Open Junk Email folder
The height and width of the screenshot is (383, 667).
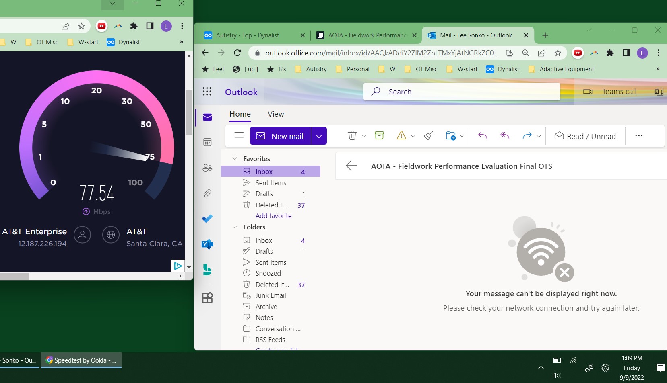click(x=271, y=295)
